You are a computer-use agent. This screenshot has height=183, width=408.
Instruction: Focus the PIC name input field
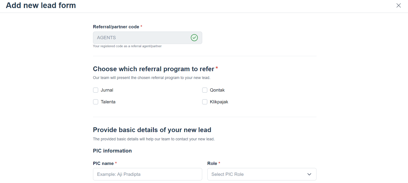(147, 174)
